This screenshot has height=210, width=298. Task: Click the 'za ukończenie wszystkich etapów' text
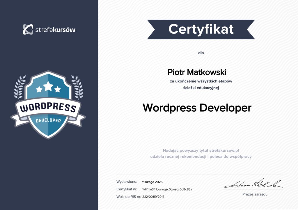click(x=201, y=81)
